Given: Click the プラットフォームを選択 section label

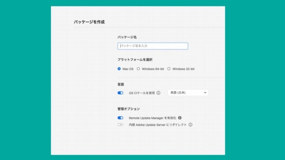Looking at the screenshot, I should point(130,59).
